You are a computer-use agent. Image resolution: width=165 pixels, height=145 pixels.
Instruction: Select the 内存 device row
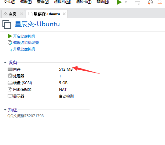click(x=48, y=69)
